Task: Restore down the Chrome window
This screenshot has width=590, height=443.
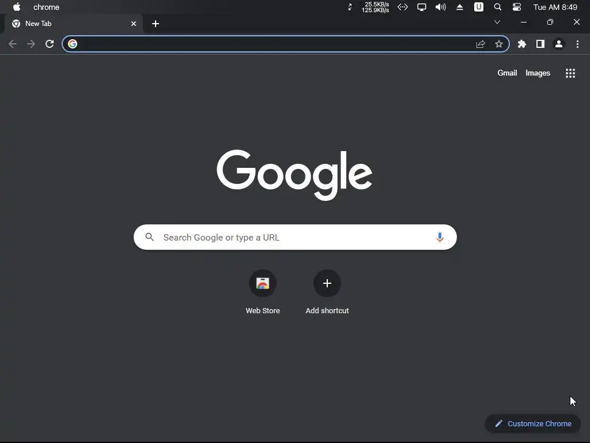Action: 550,22
